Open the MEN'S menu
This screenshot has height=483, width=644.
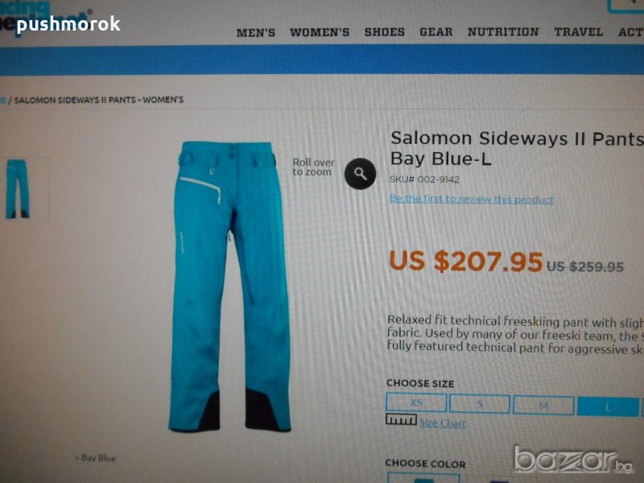(x=255, y=33)
